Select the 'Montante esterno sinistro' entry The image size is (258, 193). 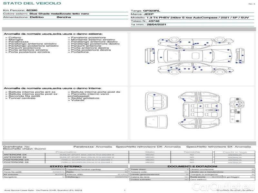[93, 40]
